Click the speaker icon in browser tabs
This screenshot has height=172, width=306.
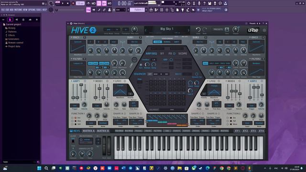(x=17, y=20)
